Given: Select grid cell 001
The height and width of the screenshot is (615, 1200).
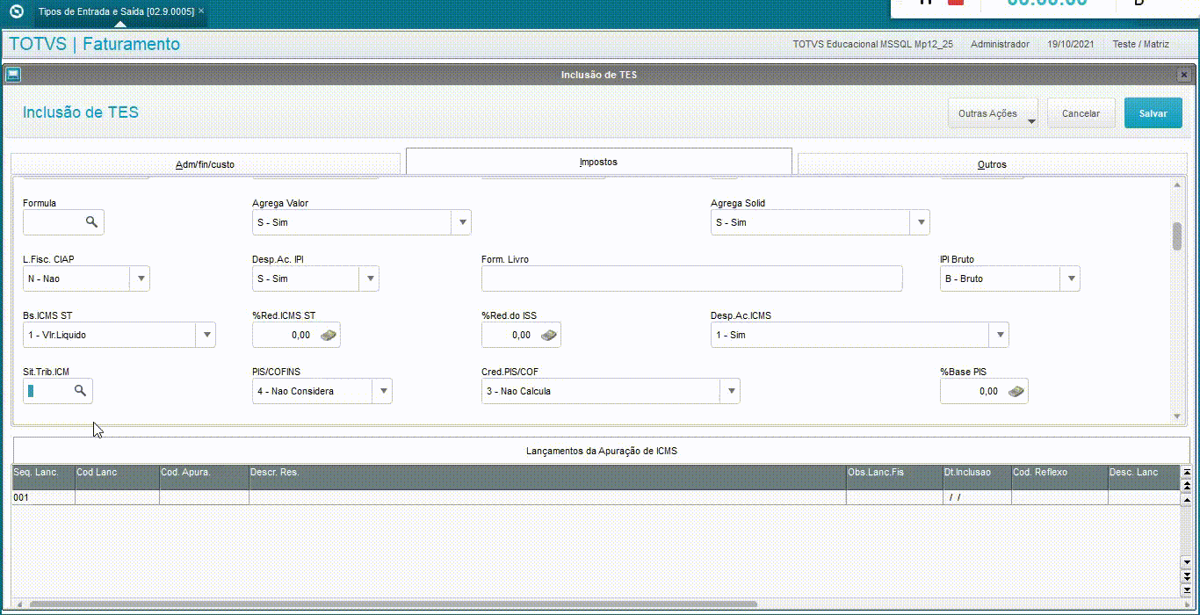Looking at the screenshot, I should coord(43,497).
